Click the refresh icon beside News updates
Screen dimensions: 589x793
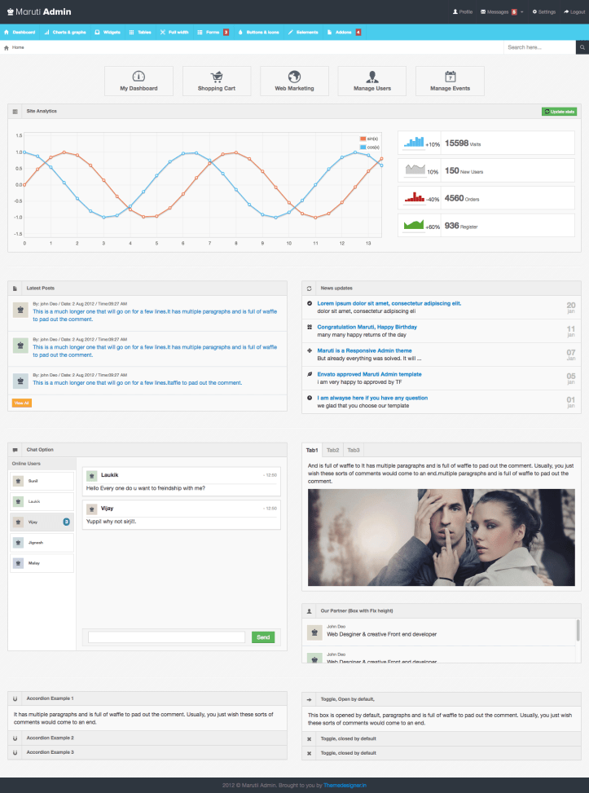[309, 288]
